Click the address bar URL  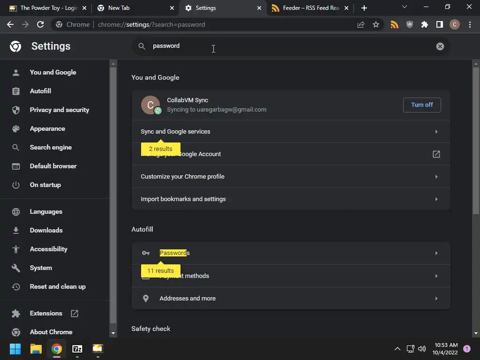[x=151, y=24]
